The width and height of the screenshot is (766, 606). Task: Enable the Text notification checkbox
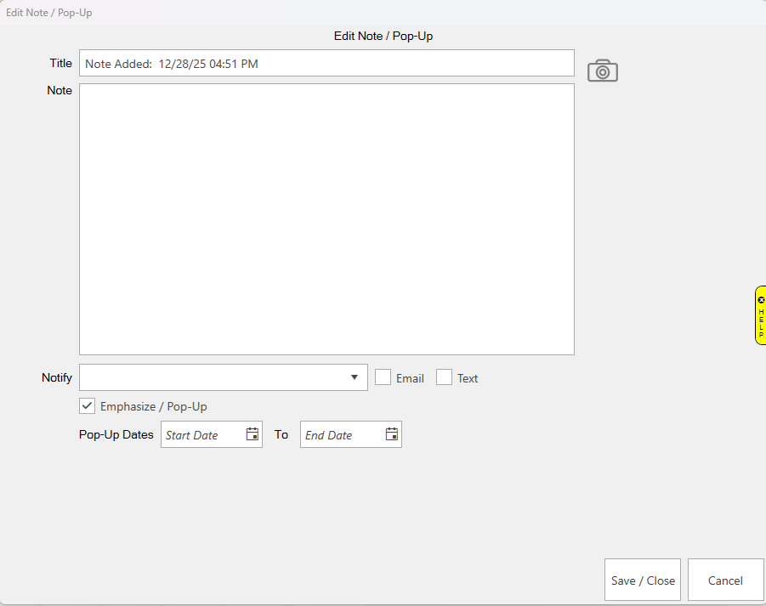[444, 377]
